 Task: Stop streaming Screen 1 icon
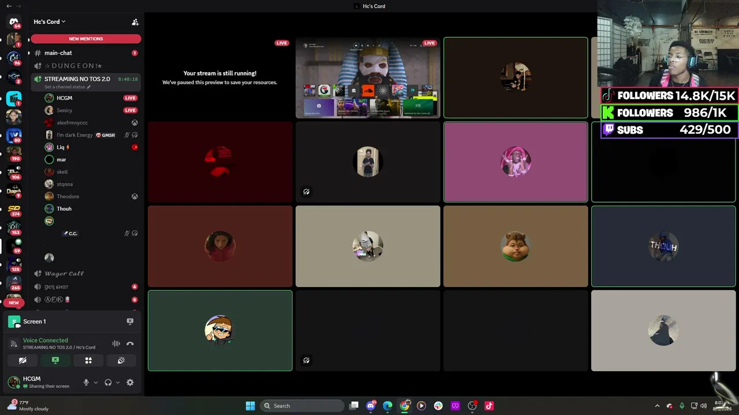coord(130,322)
